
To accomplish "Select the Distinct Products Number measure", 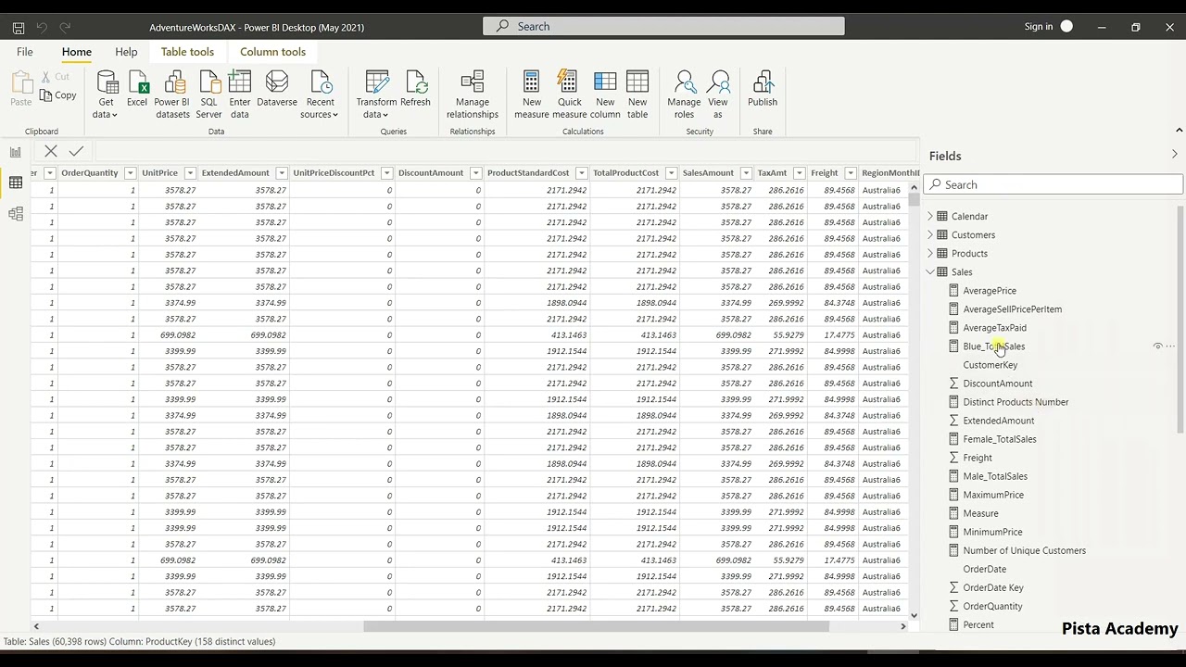I will (1016, 402).
